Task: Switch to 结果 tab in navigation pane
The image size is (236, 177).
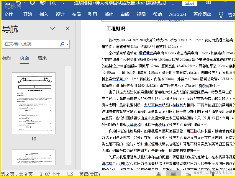Action: coord(42,58)
